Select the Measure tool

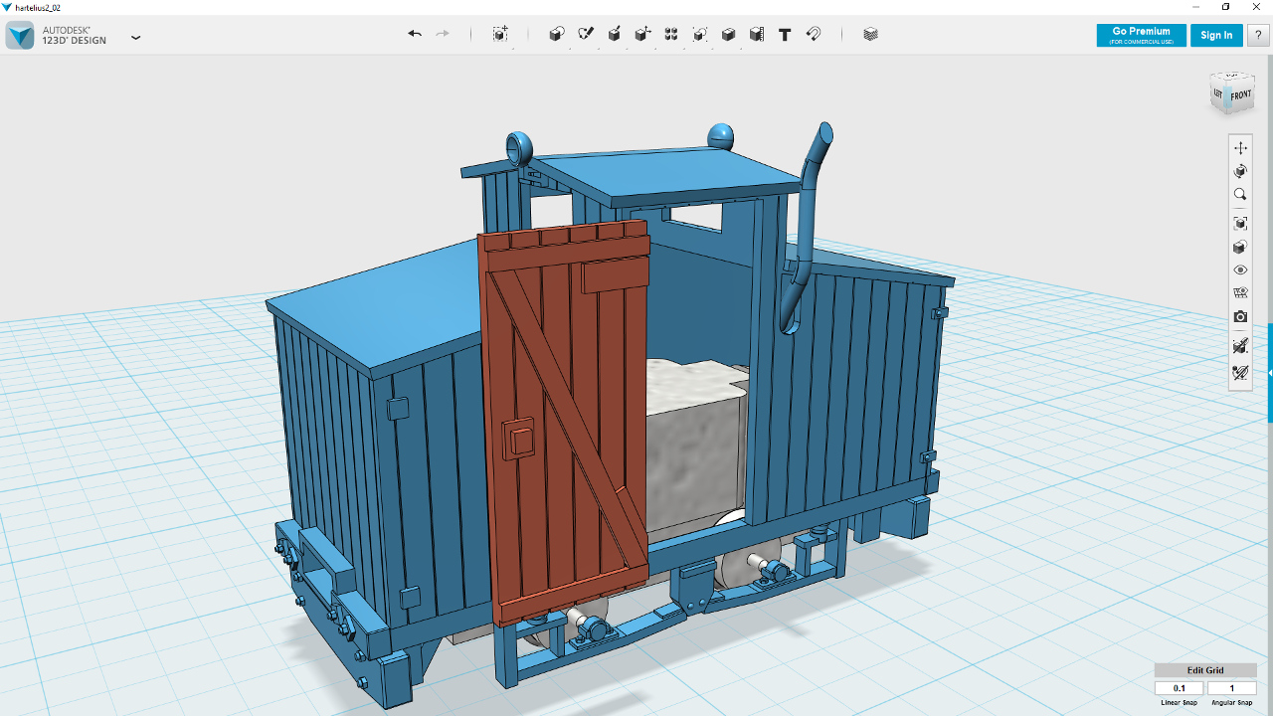coord(757,34)
